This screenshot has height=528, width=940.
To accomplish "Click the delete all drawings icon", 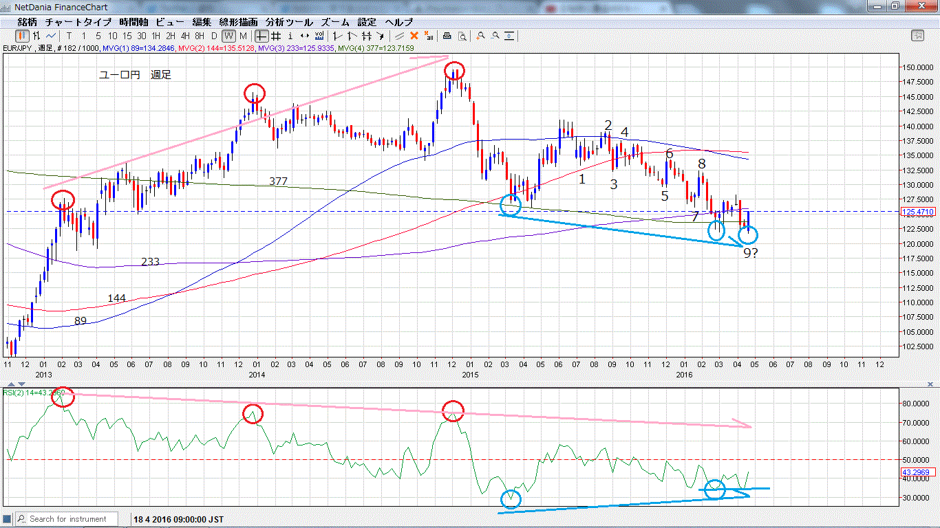I will tap(429, 35).
